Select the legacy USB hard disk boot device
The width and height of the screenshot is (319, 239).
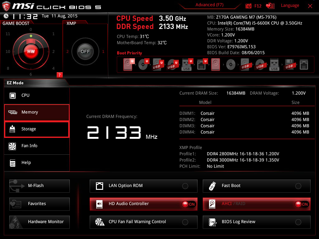tap(245, 64)
